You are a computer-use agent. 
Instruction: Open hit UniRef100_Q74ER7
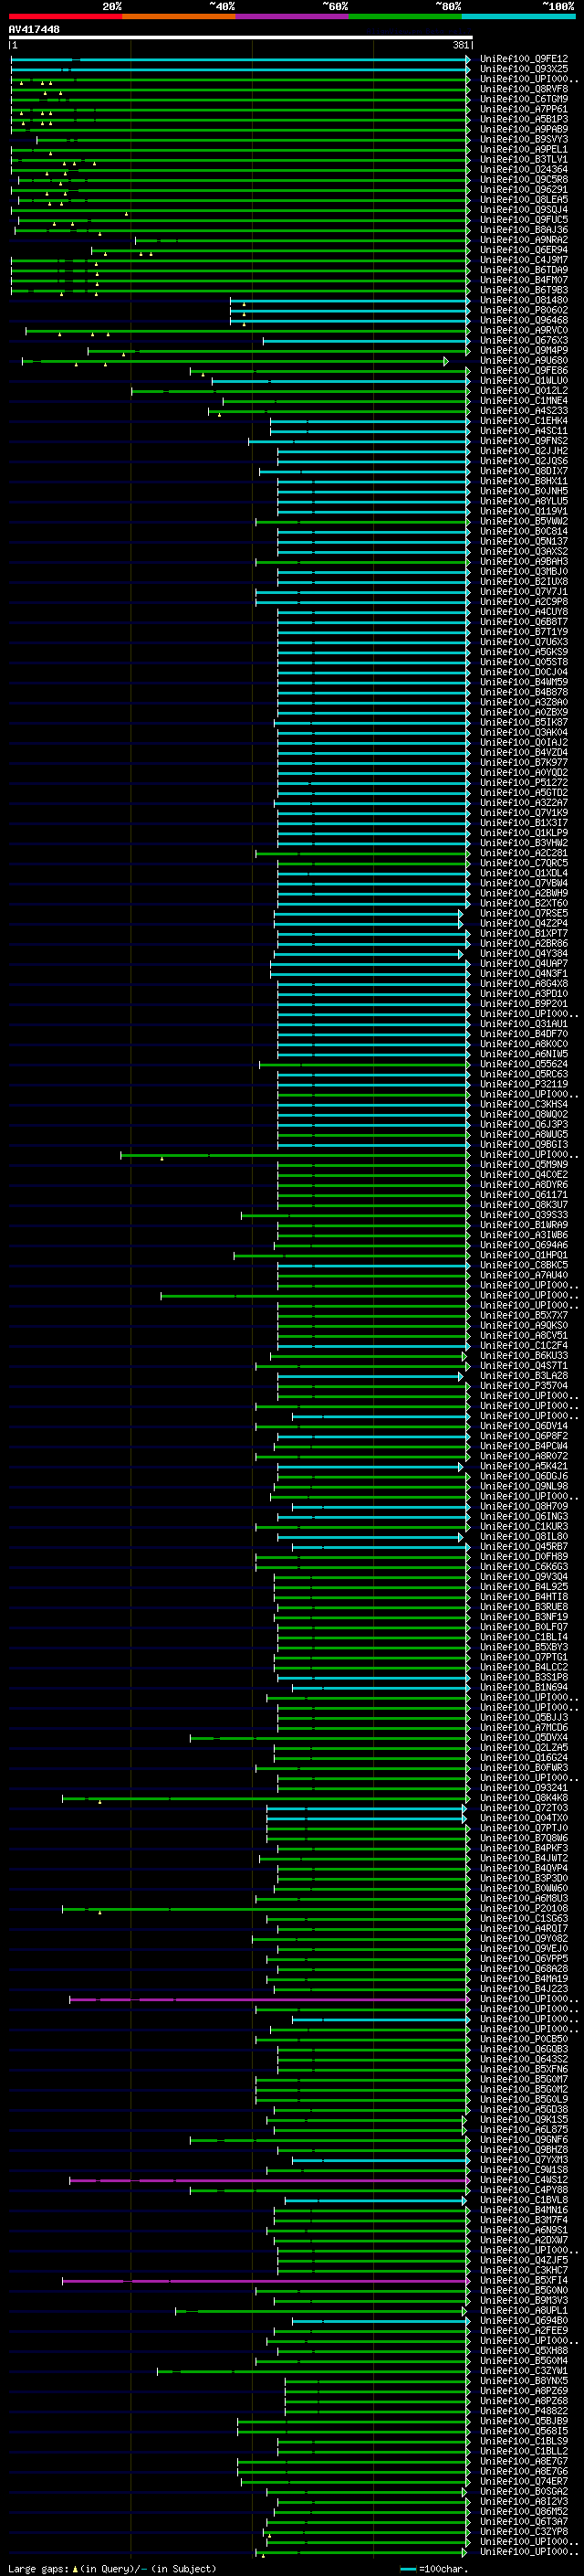524,2482
